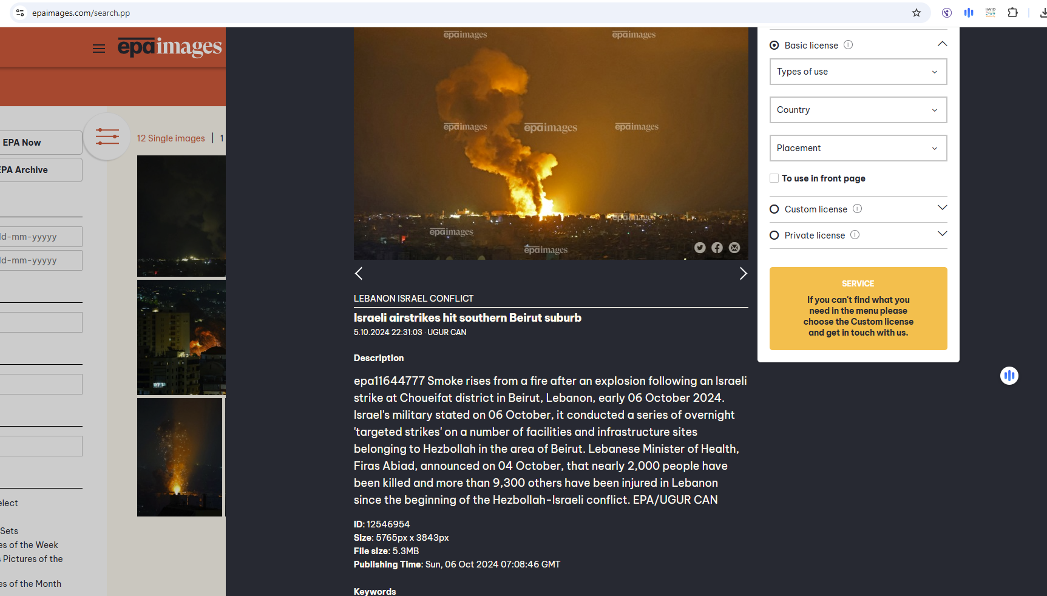Open the dark smoke night thumbnail
Screen dimensions: 1047x596
[181, 216]
